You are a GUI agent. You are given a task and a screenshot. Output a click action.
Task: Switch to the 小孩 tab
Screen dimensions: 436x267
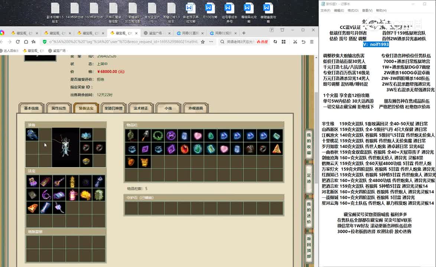[168, 108]
